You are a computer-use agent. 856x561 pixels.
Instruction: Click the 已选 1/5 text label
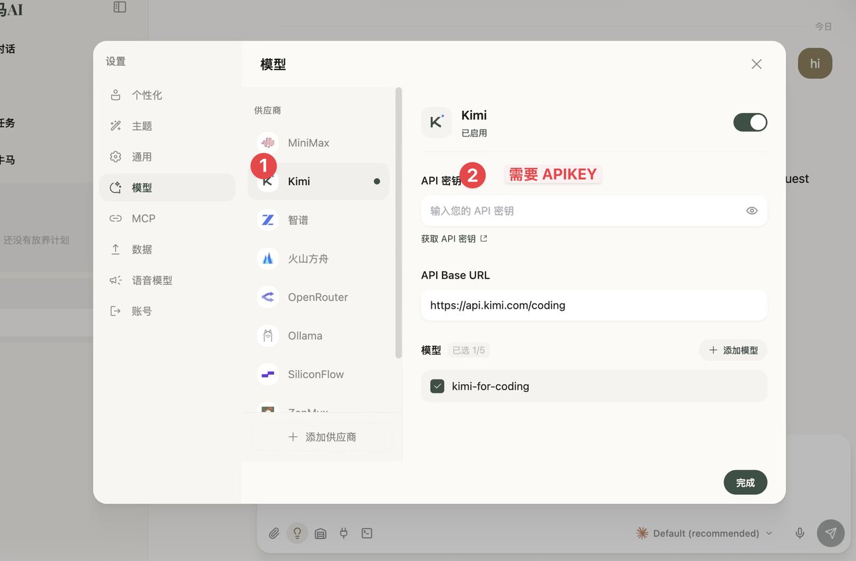[x=468, y=350]
